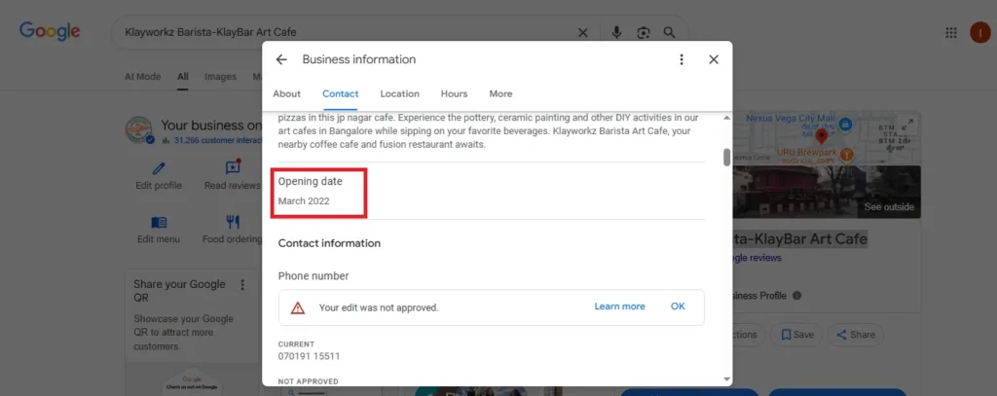The width and height of the screenshot is (997, 396).
Task: Click the Business Profile info icon
Action: (x=796, y=296)
